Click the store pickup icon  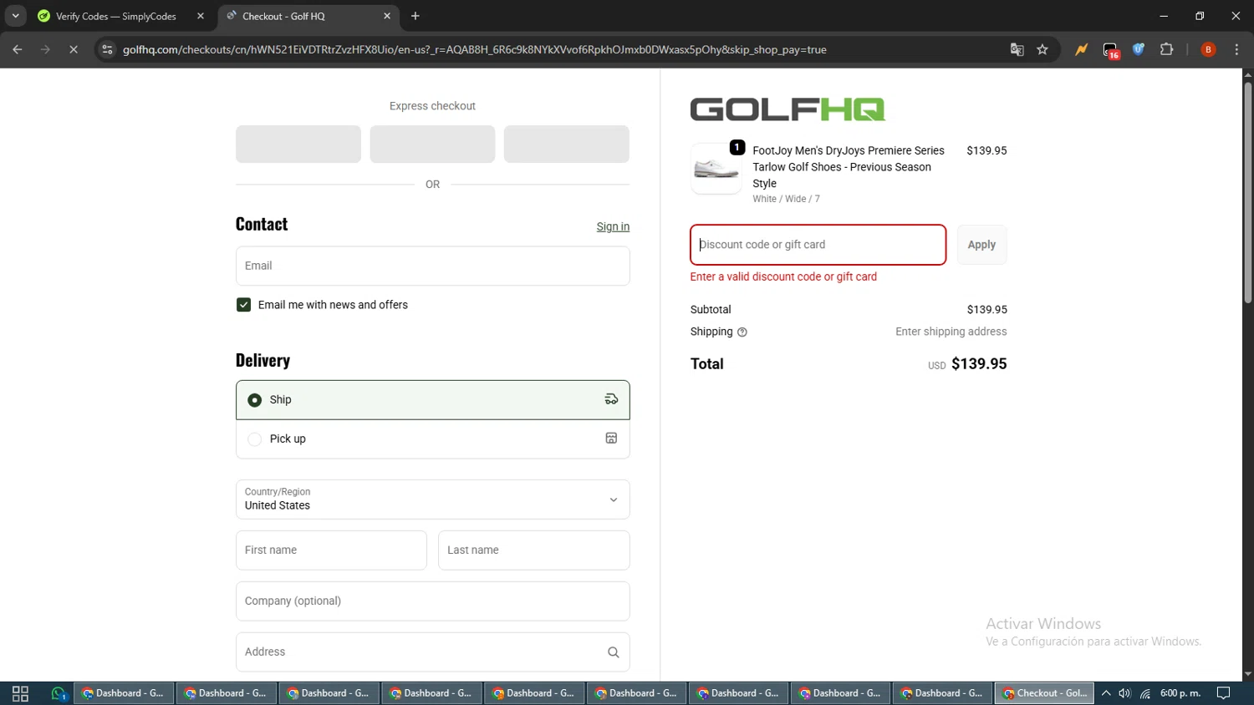[611, 439]
